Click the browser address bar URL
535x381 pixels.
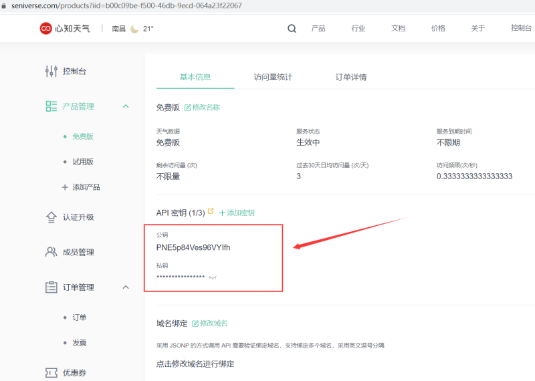(127, 5)
